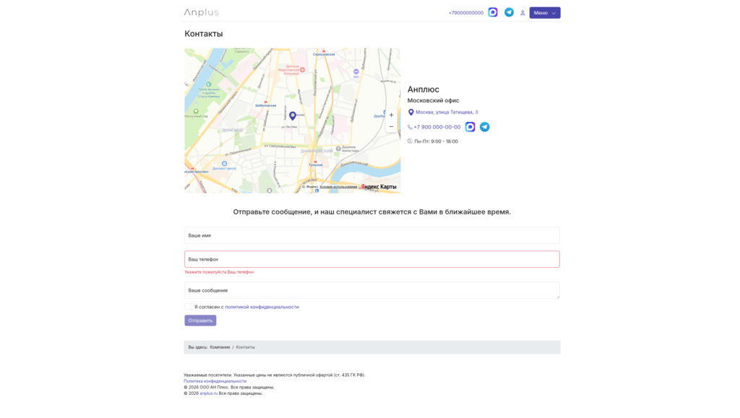Expand the Меню dropdown
Screen dimensions: 740x418
pyautogui.click(x=544, y=13)
